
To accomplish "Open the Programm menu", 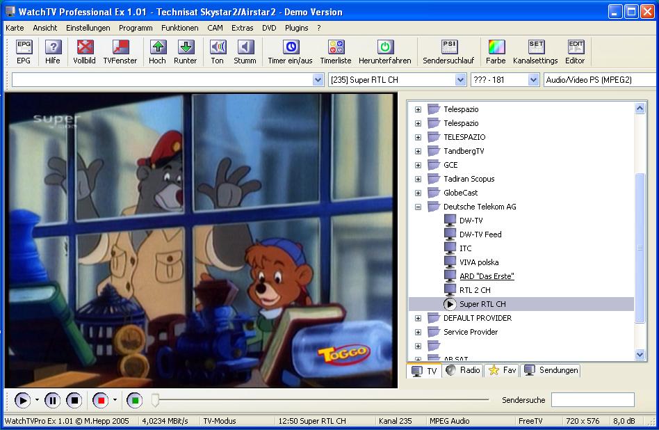I will point(136,28).
